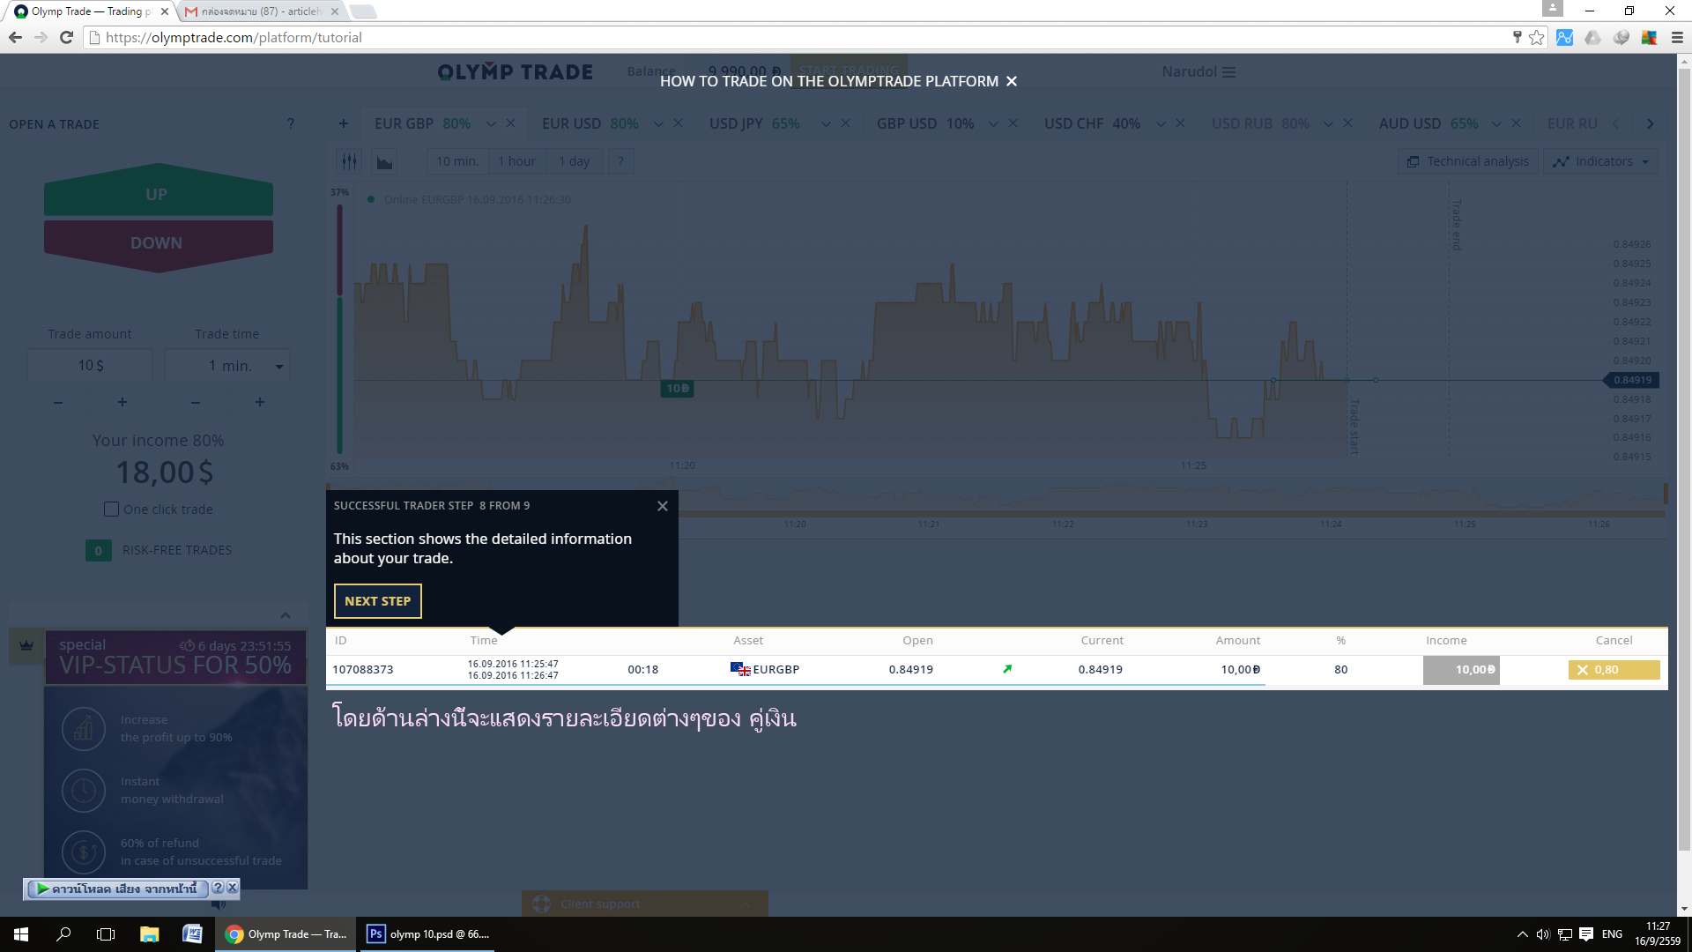This screenshot has height=952, width=1692.
Task: Expand the Trade time dropdown
Action: point(278,366)
